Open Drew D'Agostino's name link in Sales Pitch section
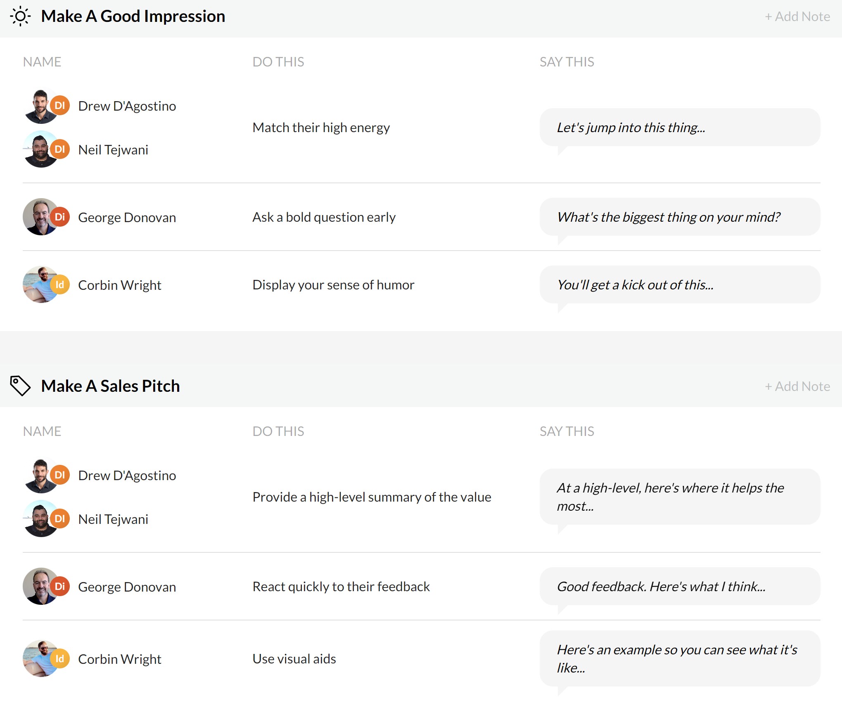The image size is (842, 708). coord(127,476)
